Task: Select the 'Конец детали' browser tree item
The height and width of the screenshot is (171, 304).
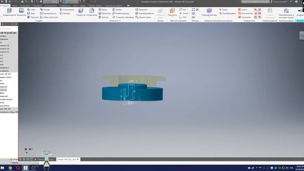Action: click(5, 105)
